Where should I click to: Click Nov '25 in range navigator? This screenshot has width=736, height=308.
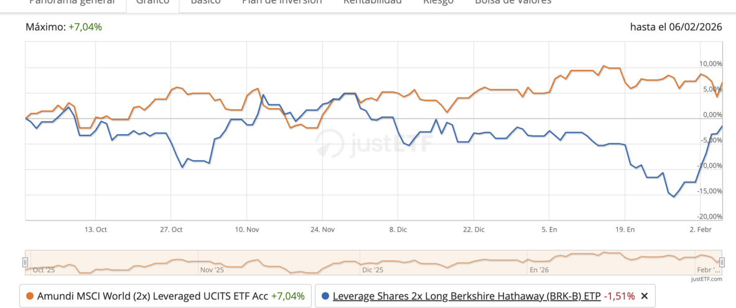tap(212, 270)
